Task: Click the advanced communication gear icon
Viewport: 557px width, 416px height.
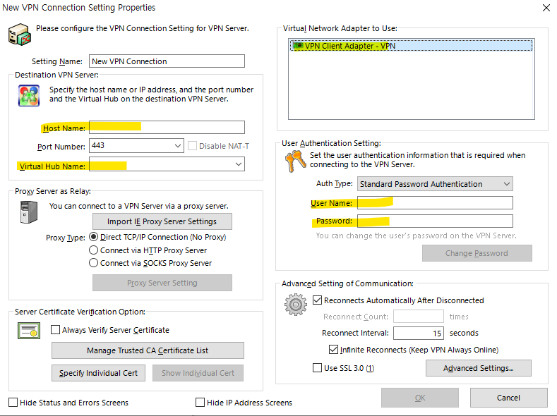Action: pyautogui.click(x=295, y=305)
